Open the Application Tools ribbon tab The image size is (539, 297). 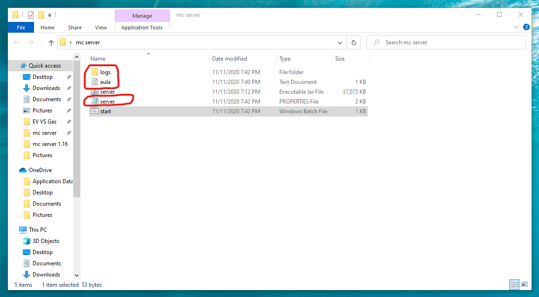(142, 27)
